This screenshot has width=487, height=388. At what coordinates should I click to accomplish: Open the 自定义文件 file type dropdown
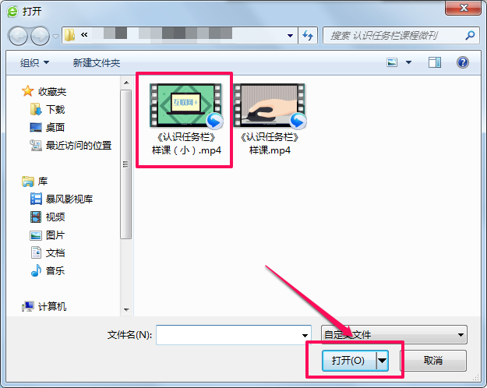[393, 334]
